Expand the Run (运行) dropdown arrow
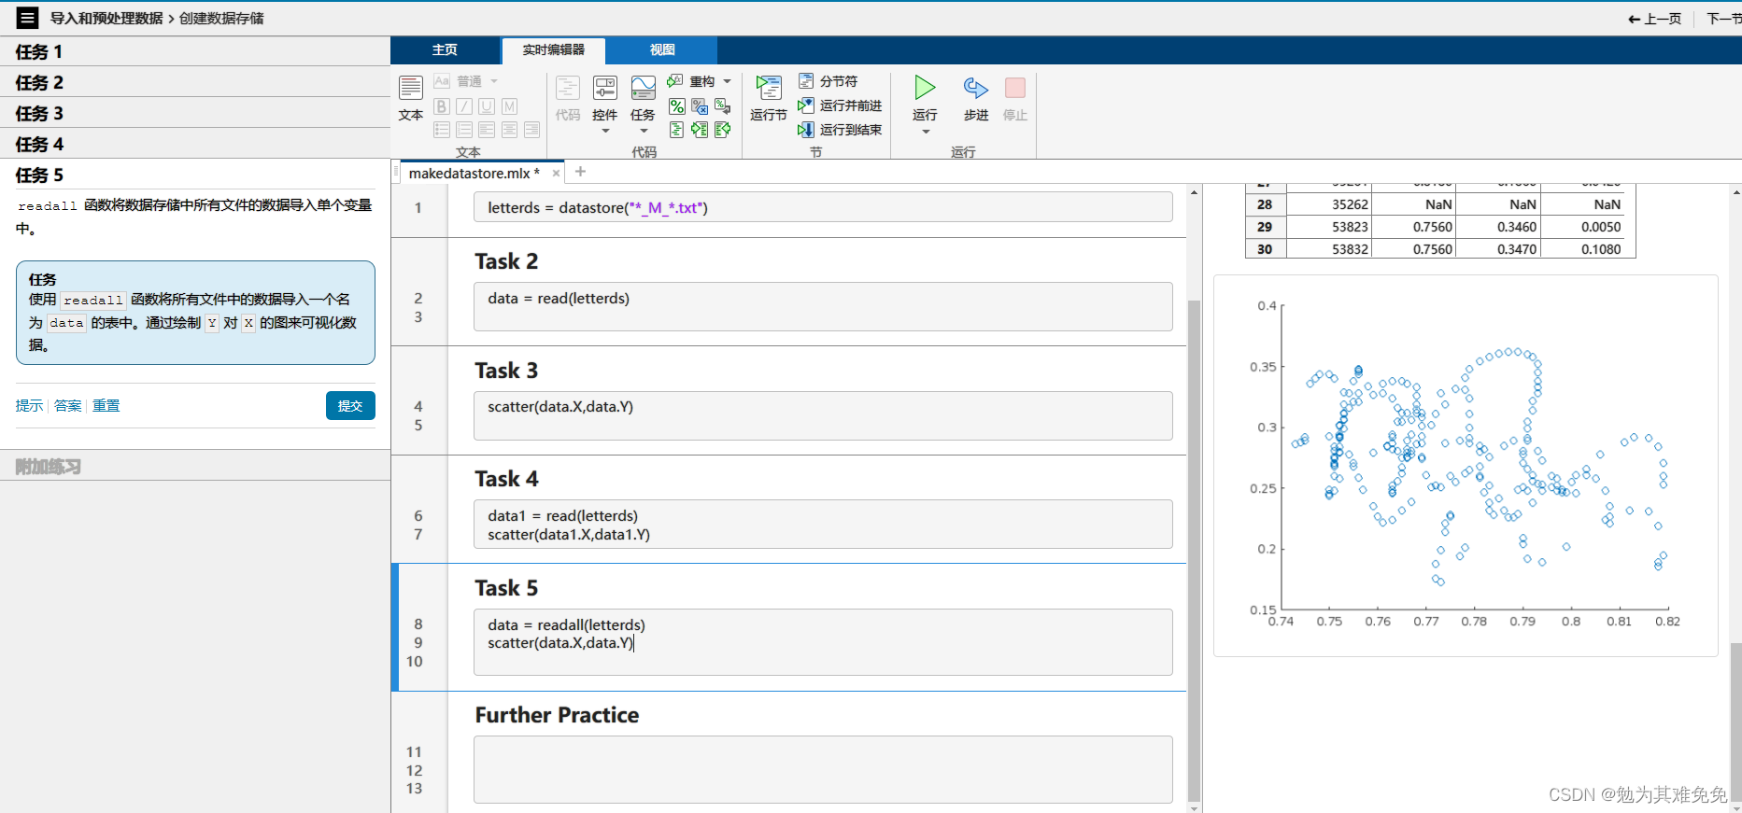The height and width of the screenshot is (813, 1742). [926, 132]
